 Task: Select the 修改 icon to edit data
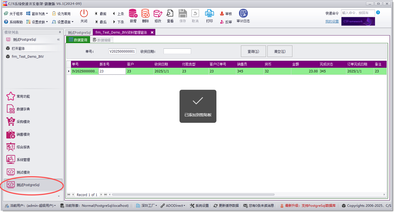coord(158,16)
